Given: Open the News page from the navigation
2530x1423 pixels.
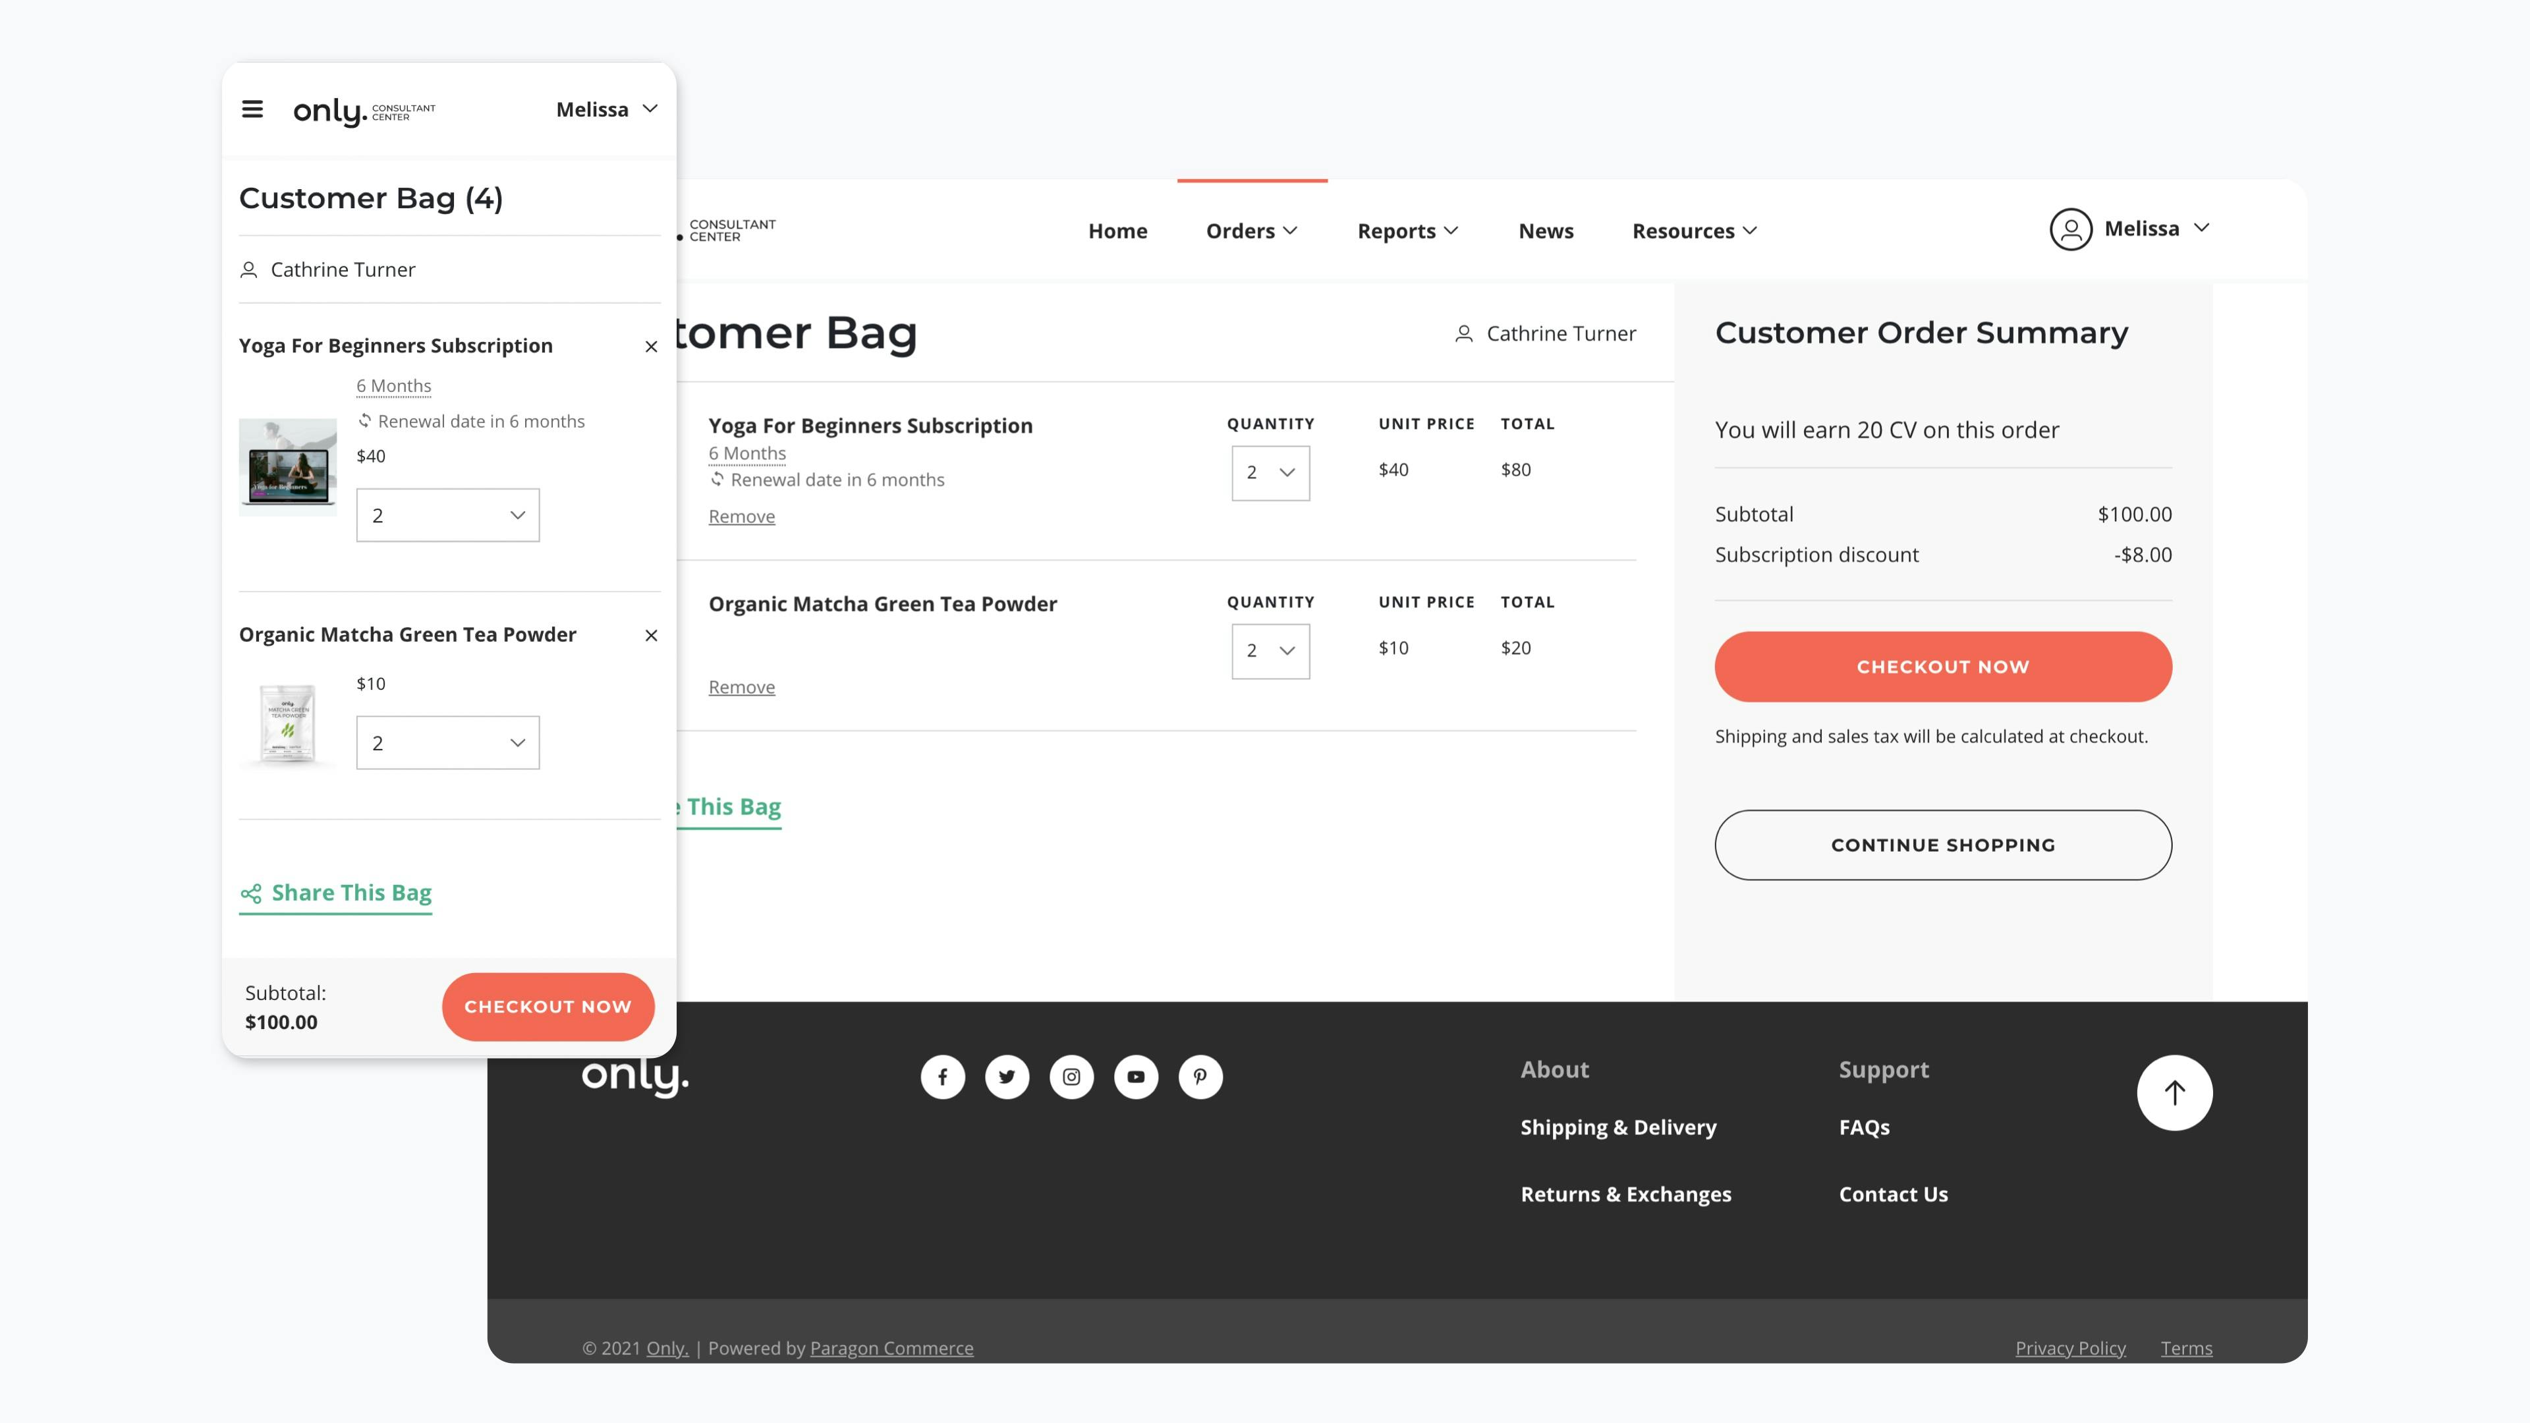Looking at the screenshot, I should coord(1545,231).
